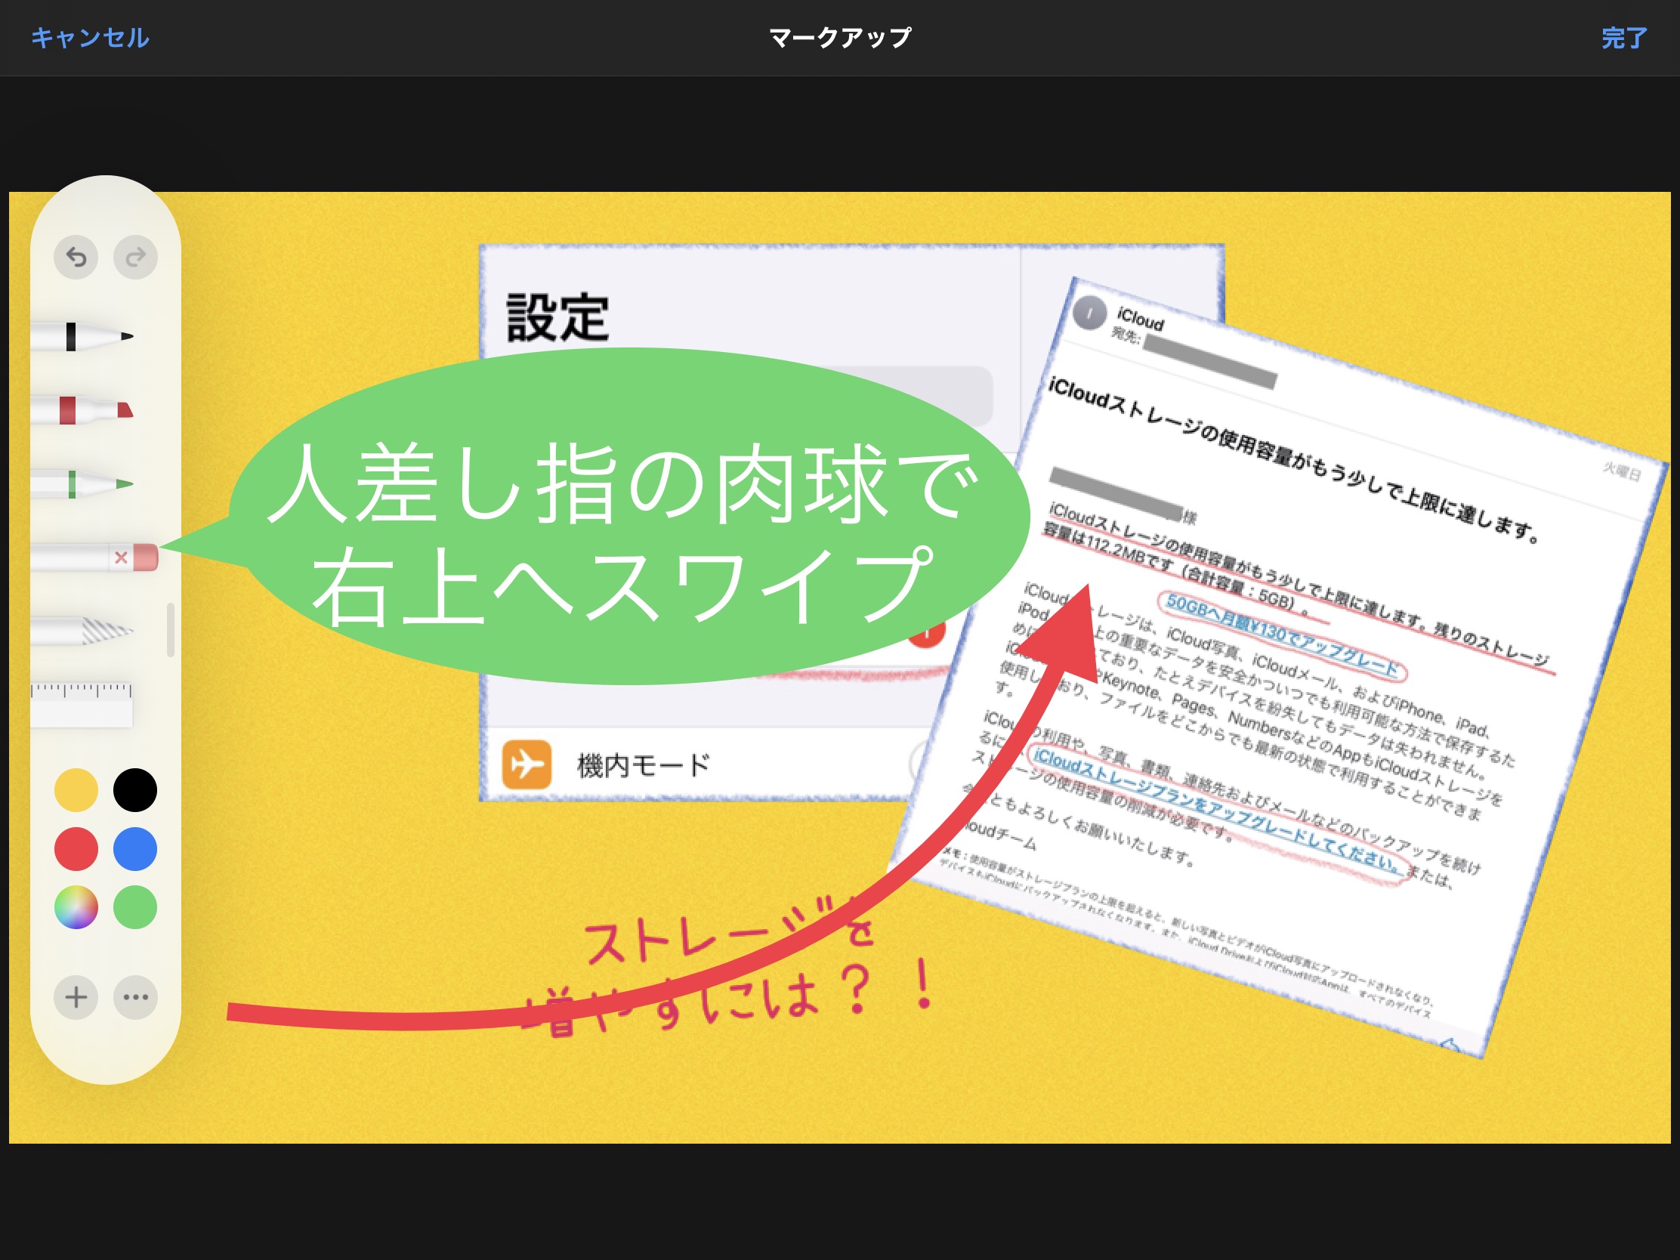Viewport: 1680px width, 1260px height.
Task: Choose the red color swatch
Action: click(x=76, y=849)
